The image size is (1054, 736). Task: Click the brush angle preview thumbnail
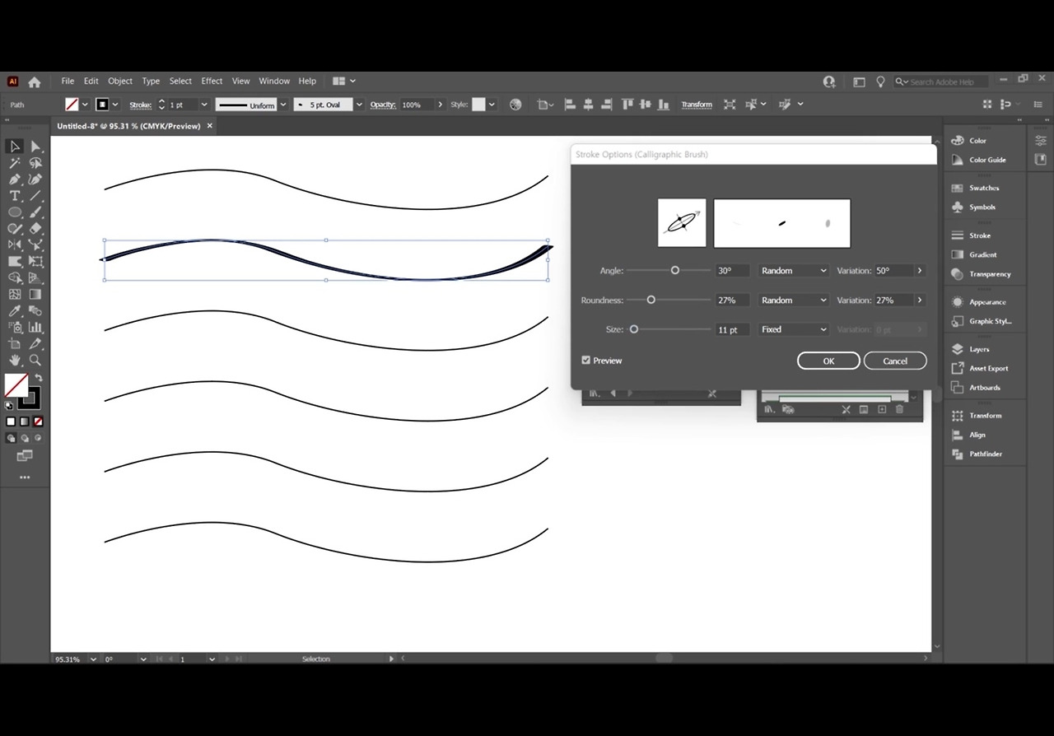point(682,222)
